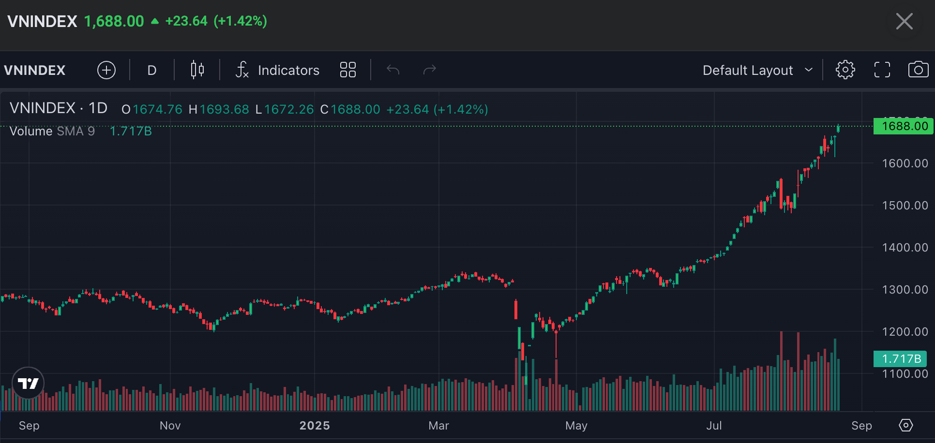Redo the last chart action
Image resolution: width=935 pixels, height=443 pixels.
(430, 70)
